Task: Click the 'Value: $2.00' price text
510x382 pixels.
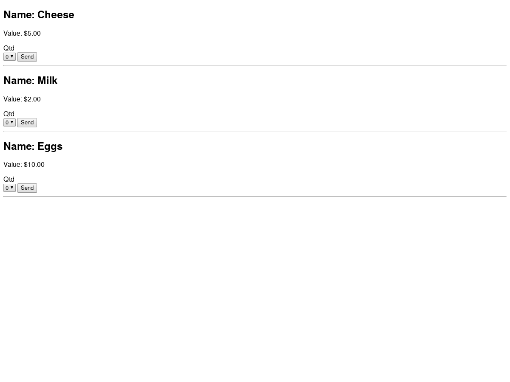Action: click(22, 99)
